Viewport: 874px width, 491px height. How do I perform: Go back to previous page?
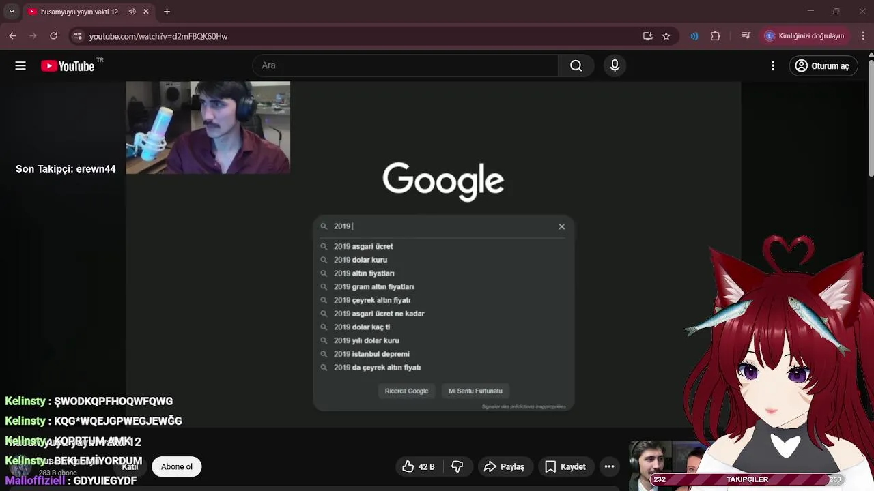[13, 36]
